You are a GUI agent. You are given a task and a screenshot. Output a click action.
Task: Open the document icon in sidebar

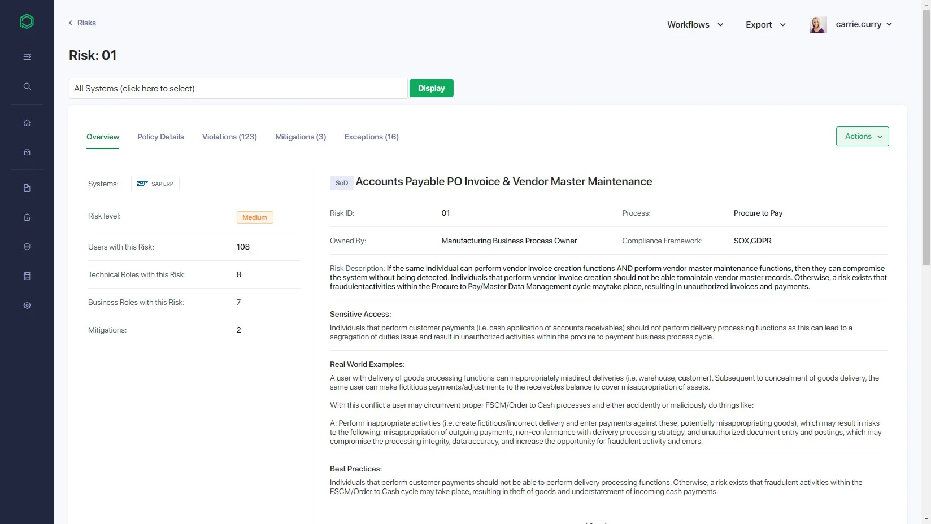point(27,188)
